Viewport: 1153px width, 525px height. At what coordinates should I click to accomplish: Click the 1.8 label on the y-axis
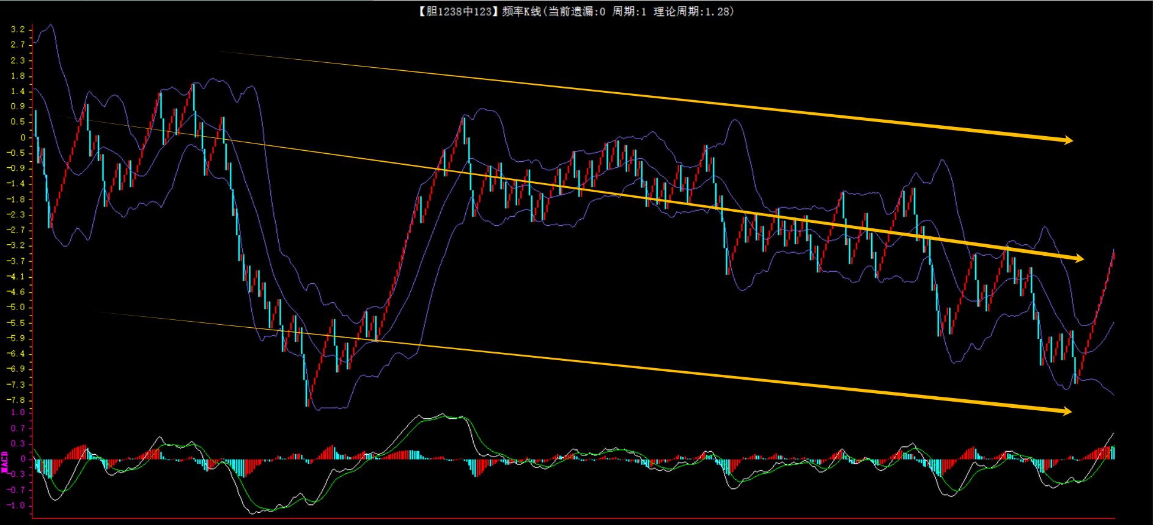click(x=18, y=76)
